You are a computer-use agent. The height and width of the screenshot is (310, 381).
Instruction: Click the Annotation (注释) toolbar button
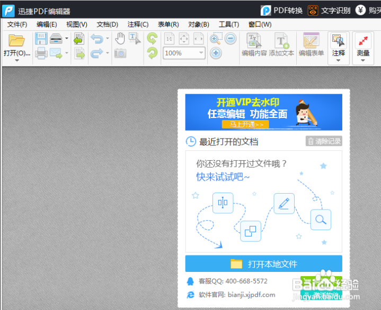pos(339,48)
